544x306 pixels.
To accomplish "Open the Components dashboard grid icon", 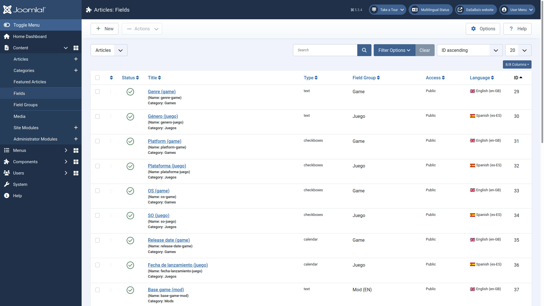I will click(76, 161).
